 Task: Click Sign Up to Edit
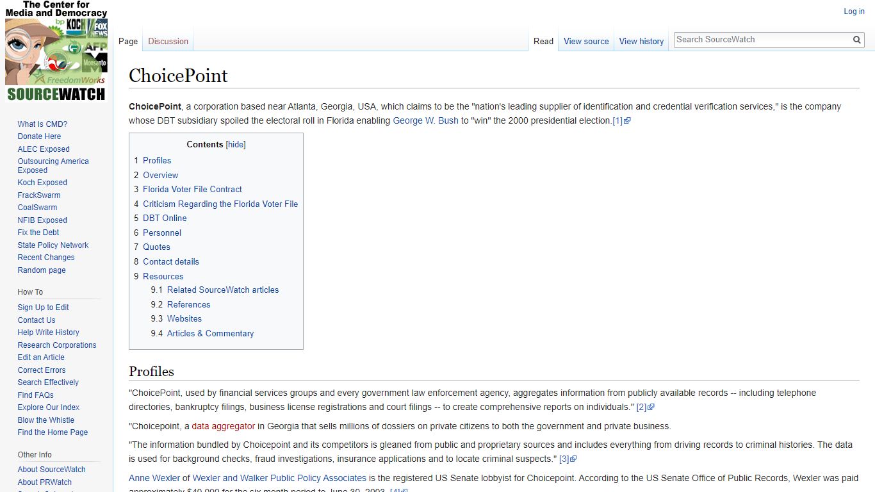(x=43, y=307)
